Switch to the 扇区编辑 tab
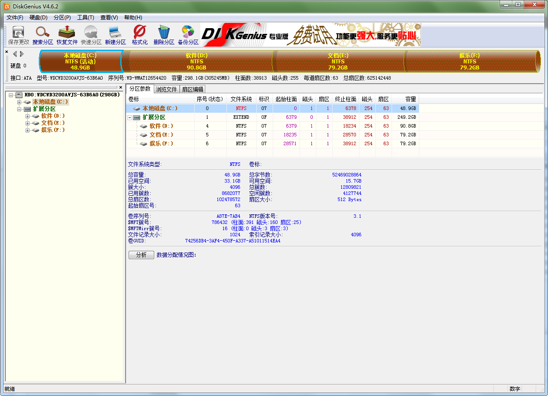Screen dimensions: 548x396 tap(193, 89)
